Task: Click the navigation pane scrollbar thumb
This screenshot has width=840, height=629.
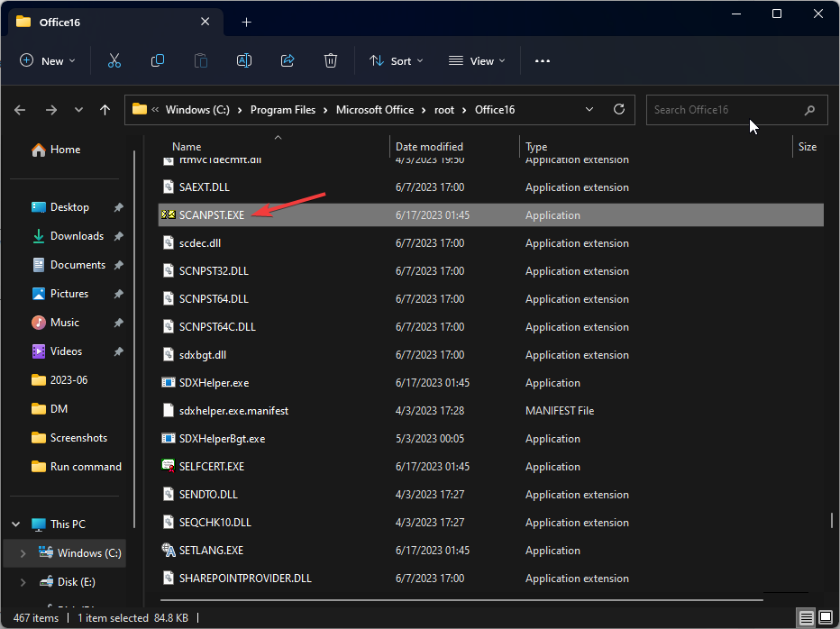Action: point(134,339)
